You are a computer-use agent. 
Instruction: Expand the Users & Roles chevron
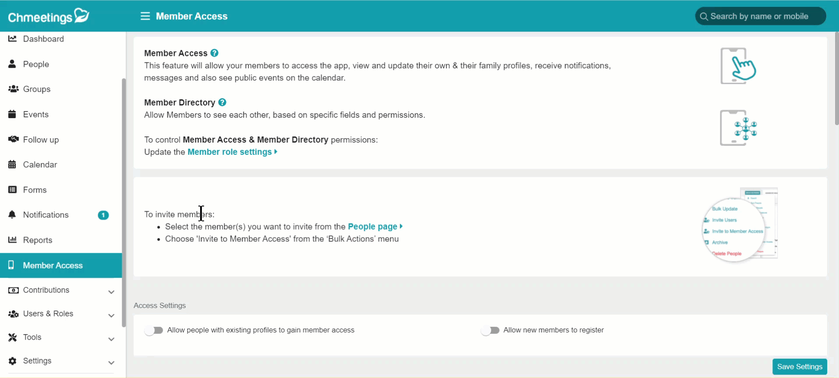pos(111,315)
